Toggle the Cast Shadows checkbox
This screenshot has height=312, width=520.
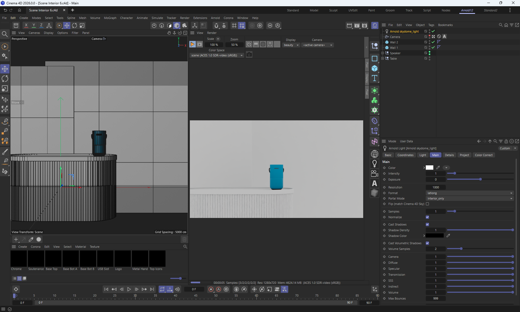tap(427, 224)
